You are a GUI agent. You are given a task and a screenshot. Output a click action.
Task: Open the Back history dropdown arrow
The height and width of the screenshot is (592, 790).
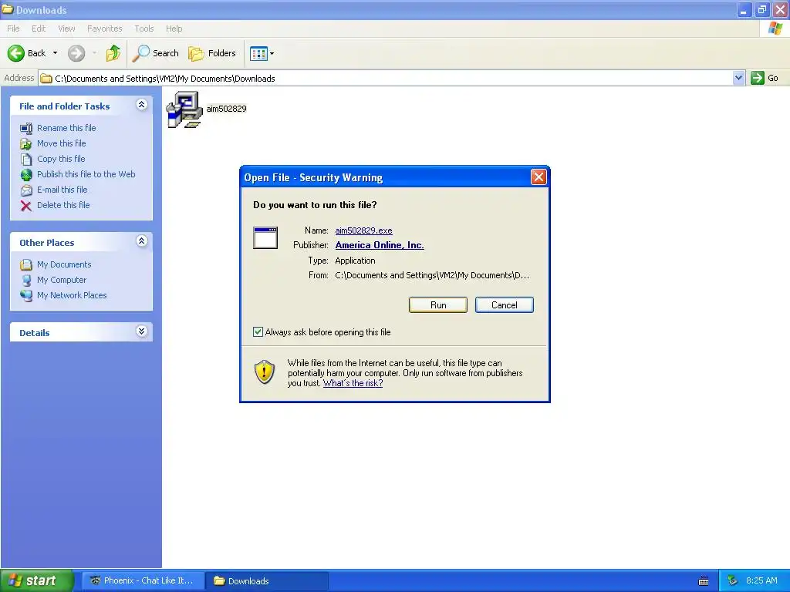point(55,53)
